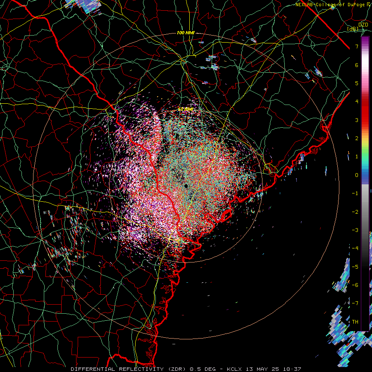Screen dimensions: 372x372
Task: Click the 4 dB value on color scale
Action: tap(357, 102)
